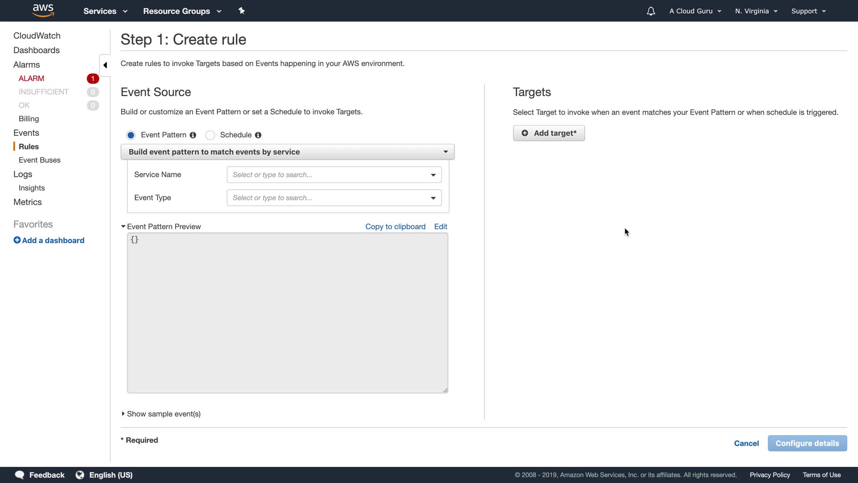Expand Build event pattern dropdown
The width and height of the screenshot is (858, 483).
287,152
